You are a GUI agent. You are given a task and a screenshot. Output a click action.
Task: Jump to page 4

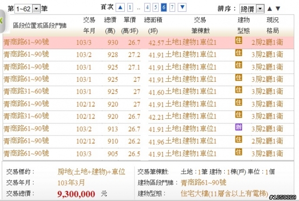(147, 7)
